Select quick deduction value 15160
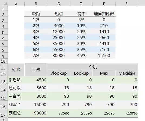Viewport: 145px width, 121px height. pyautogui.click(x=104, y=55)
